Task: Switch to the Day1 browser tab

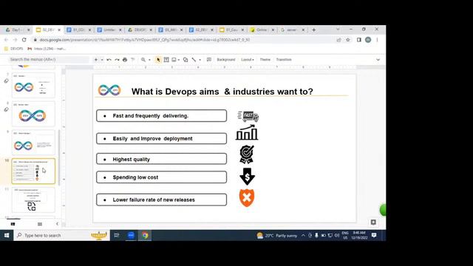Action: coord(18,30)
